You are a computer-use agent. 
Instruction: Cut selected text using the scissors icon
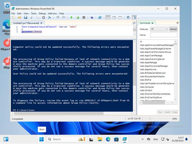coord(31,17)
